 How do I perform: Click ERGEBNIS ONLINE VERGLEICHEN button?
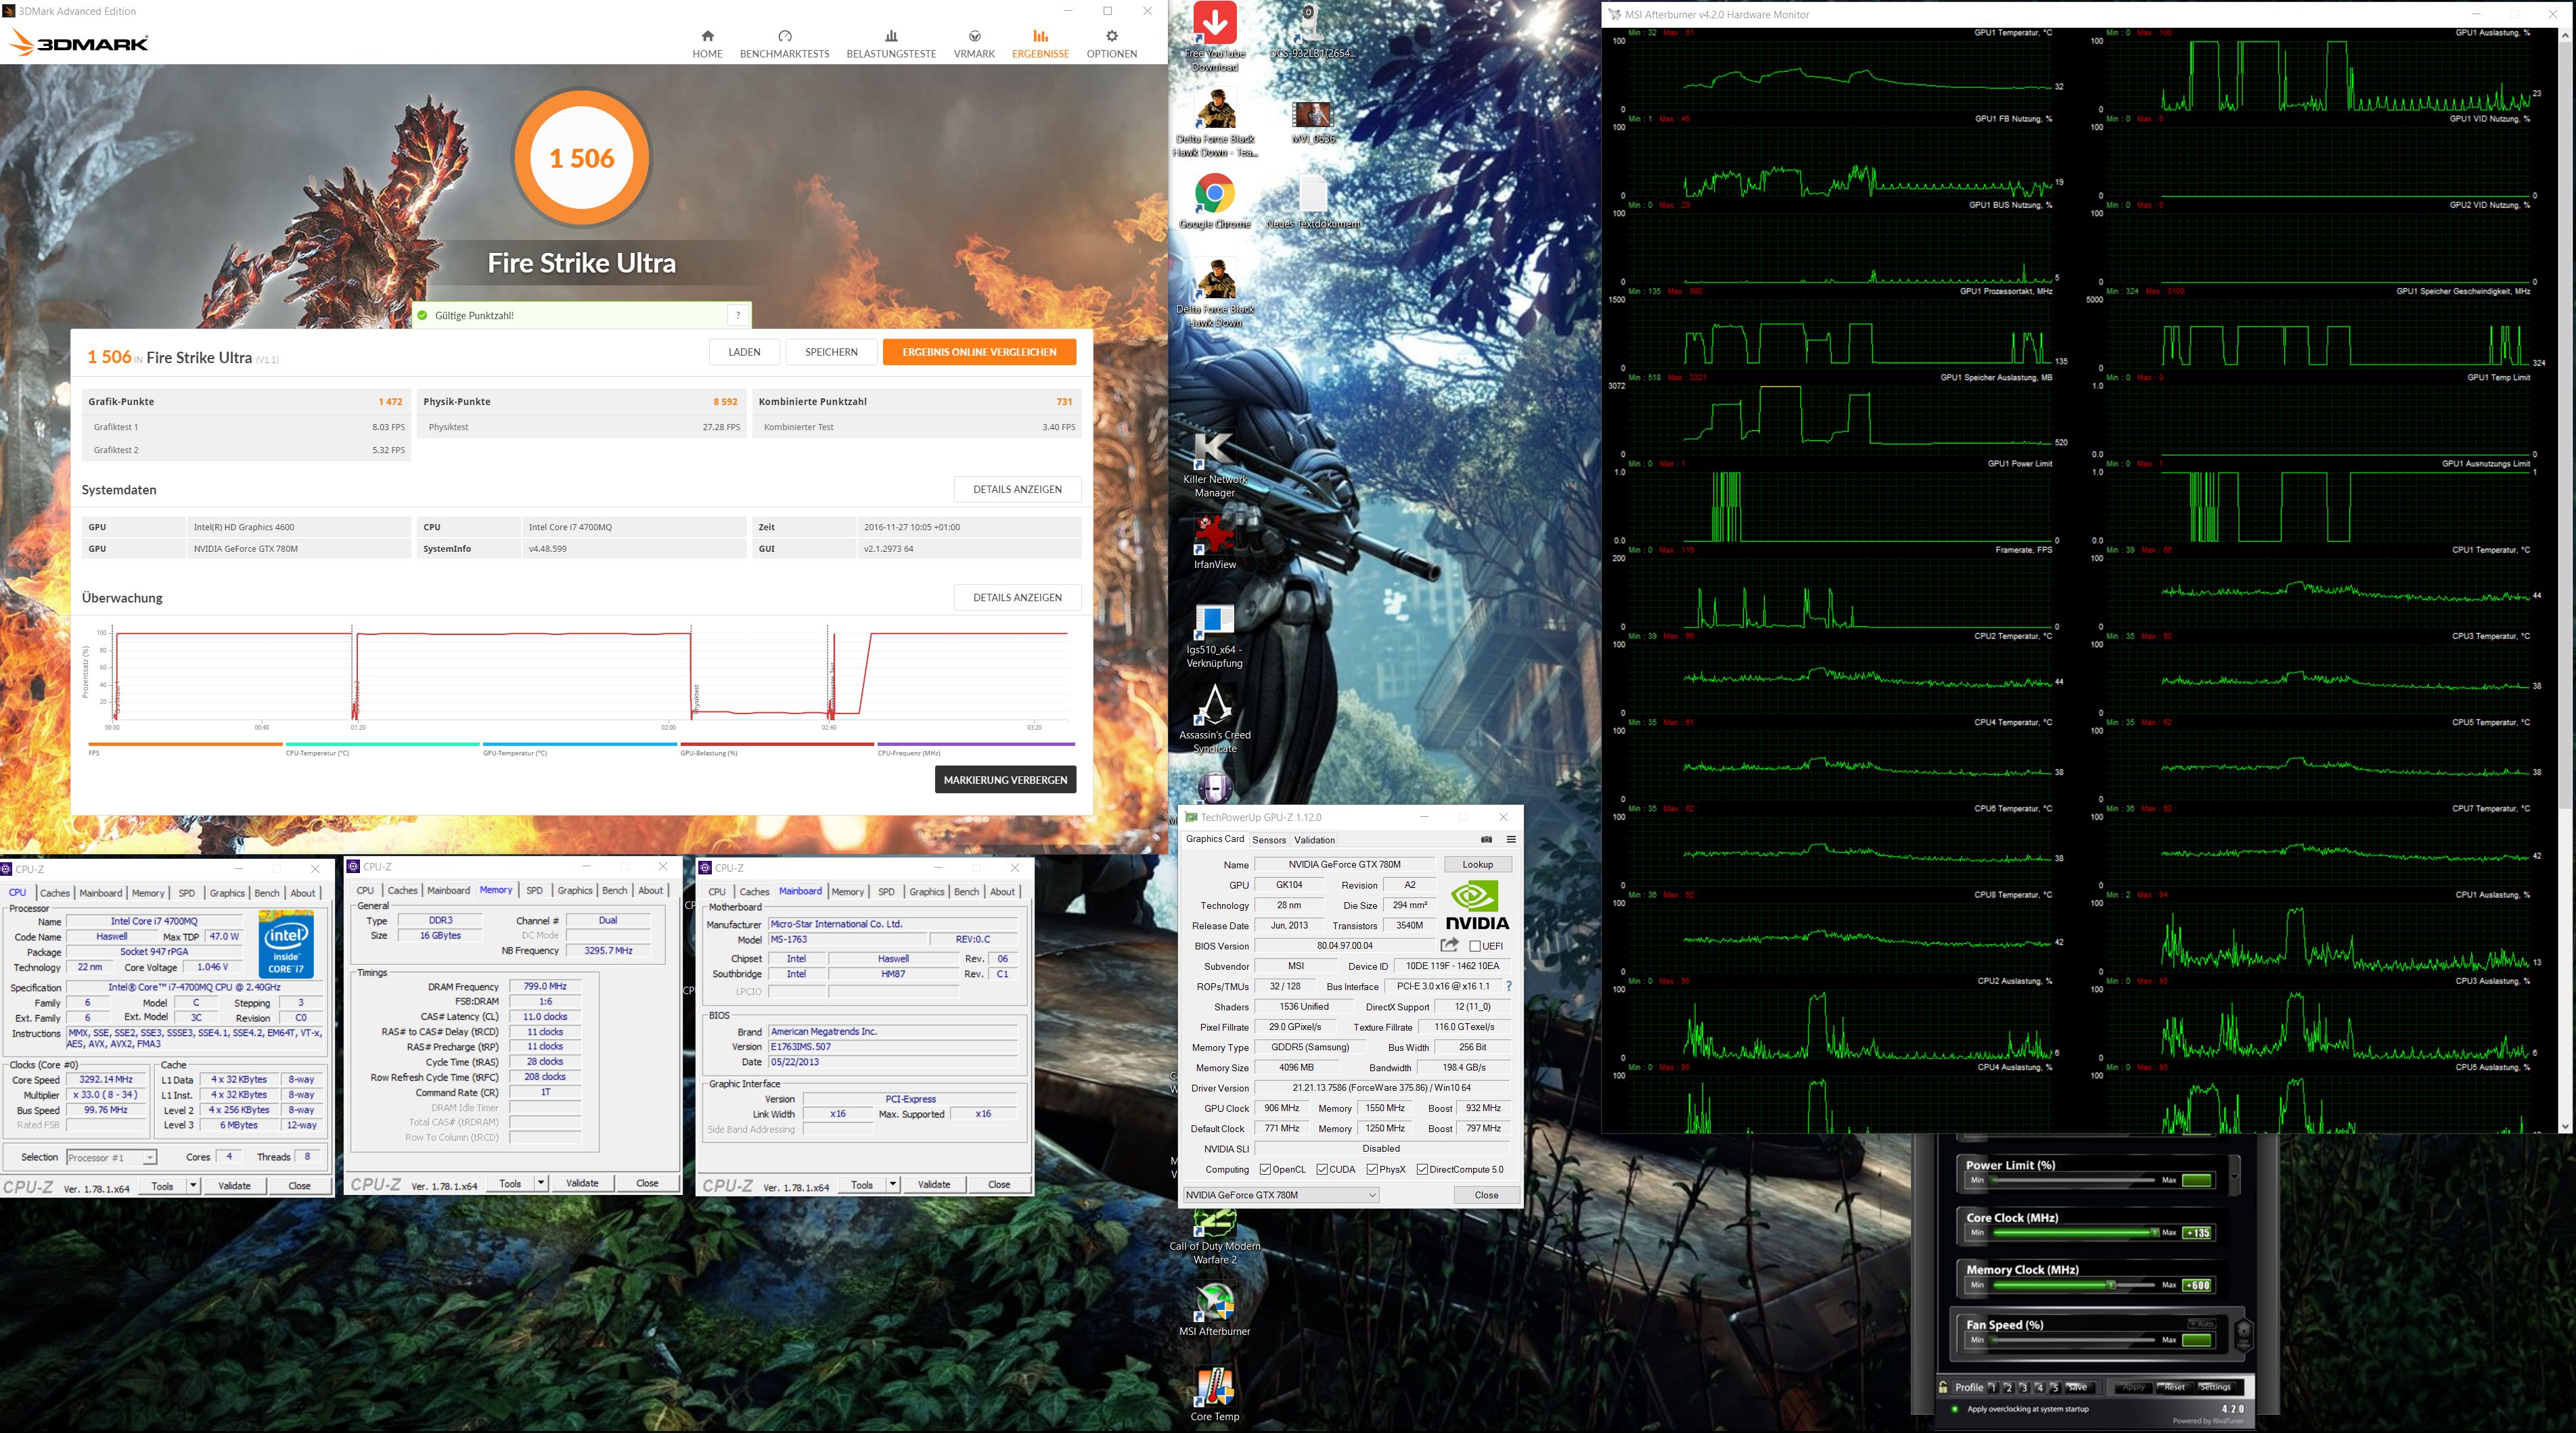pyautogui.click(x=979, y=352)
